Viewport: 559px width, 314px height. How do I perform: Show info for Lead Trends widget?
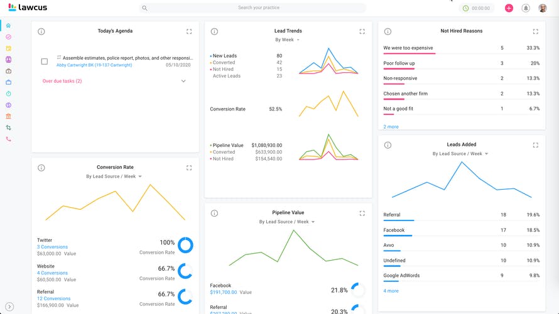(x=214, y=31)
